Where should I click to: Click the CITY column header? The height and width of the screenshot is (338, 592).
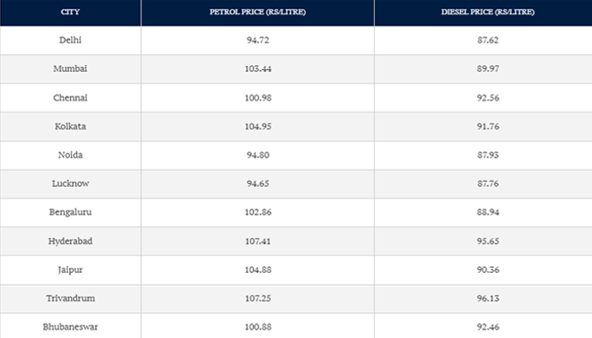point(71,13)
